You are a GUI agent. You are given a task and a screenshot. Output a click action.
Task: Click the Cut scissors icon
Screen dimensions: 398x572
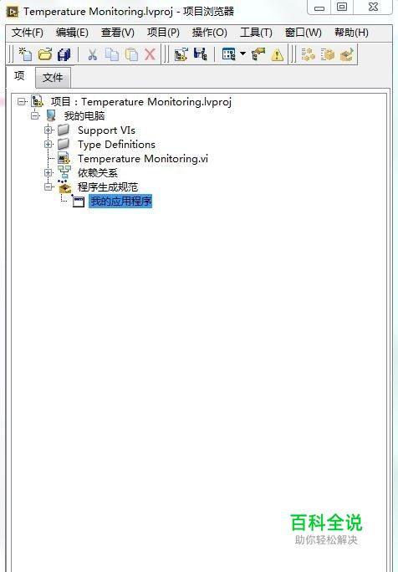click(x=92, y=54)
